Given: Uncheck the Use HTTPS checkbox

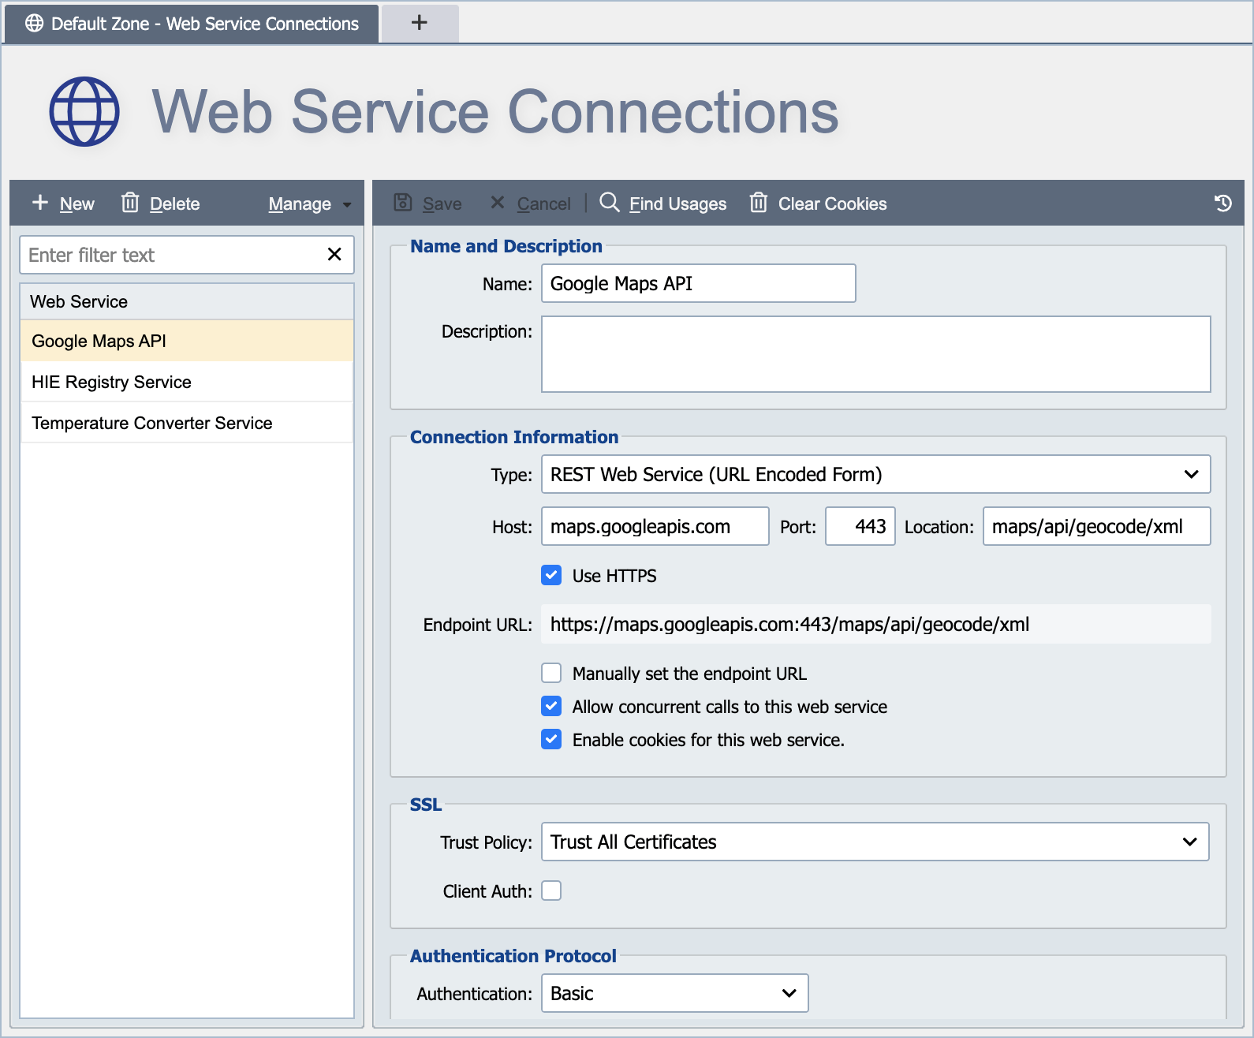Looking at the screenshot, I should point(551,575).
